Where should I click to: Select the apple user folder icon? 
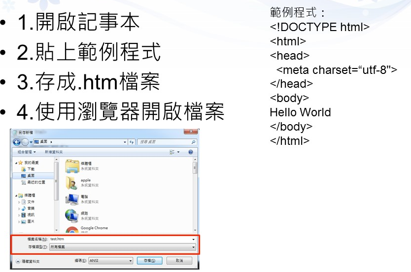pos(71,183)
